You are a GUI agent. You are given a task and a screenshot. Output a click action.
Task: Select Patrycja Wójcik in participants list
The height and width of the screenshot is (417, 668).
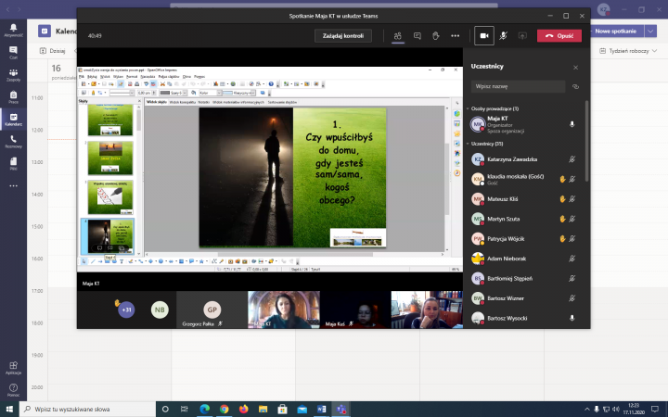524,239
